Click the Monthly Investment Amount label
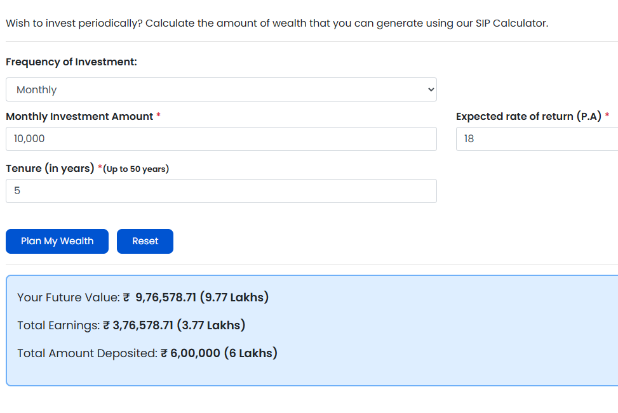Image resolution: width=618 pixels, height=413 pixels. click(x=79, y=117)
